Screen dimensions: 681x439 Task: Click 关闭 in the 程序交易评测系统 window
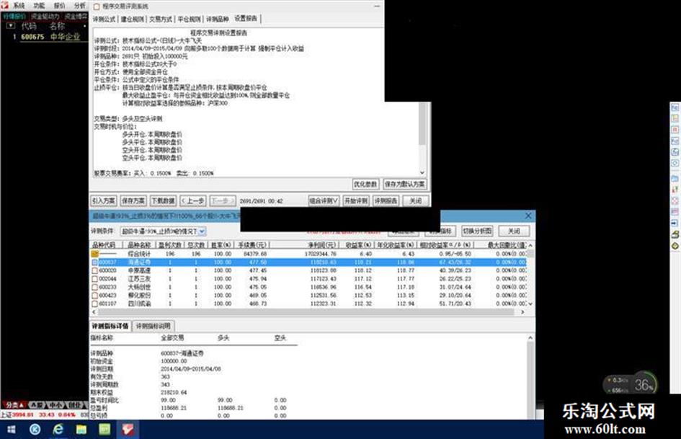pyautogui.click(x=416, y=201)
